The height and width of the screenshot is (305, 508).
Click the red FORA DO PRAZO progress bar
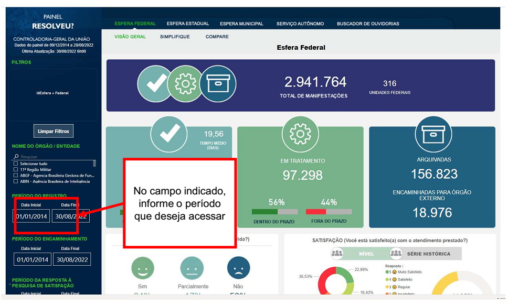[329, 212]
